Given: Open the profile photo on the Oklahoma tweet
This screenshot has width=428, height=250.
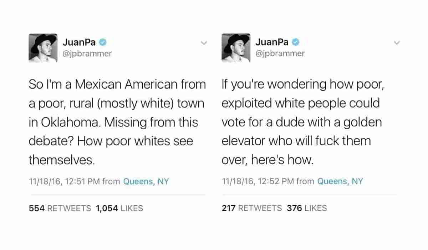Looking at the screenshot, I should 43,48.
